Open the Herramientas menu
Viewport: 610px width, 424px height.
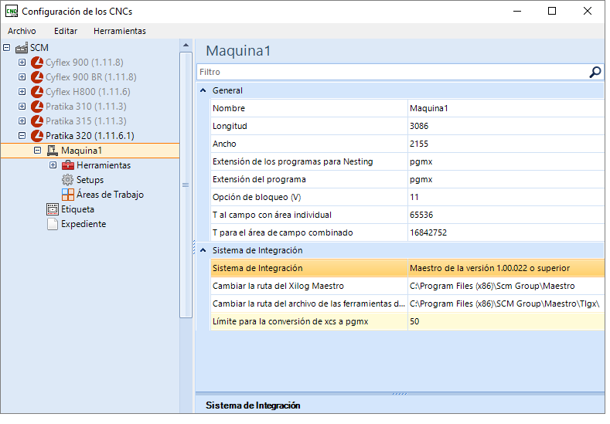(x=120, y=31)
